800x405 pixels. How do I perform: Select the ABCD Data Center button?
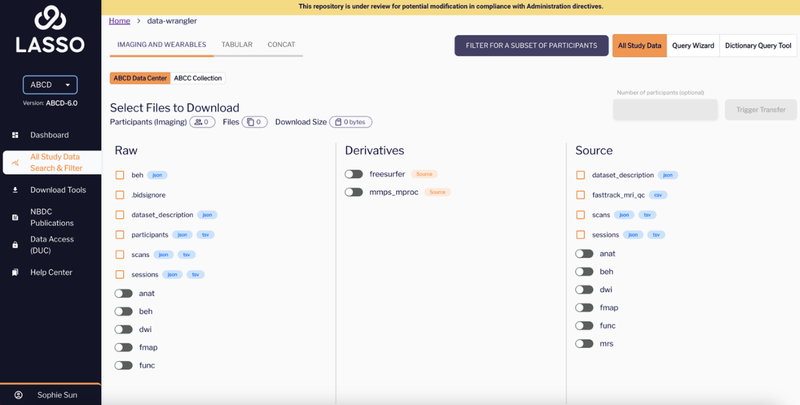[x=140, y=78]
